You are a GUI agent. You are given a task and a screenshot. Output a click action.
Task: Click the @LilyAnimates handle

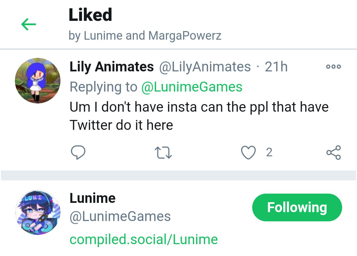click(205, 67)
